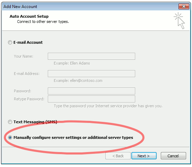Click the Retype Password input field
The height and width of the screenshot is (167, 192).
(91, 99)
